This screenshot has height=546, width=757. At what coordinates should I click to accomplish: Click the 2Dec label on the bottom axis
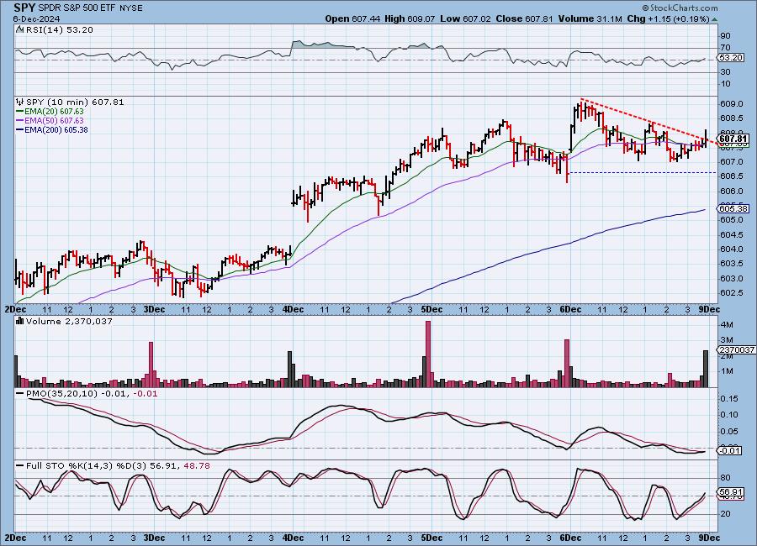coord(15,538)
